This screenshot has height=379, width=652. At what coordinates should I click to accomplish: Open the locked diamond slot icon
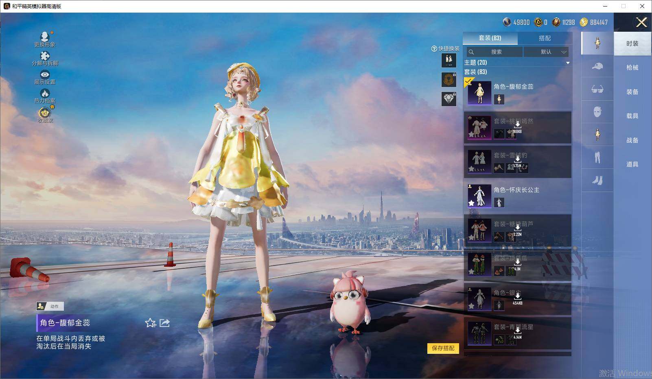(x=449, y=99)
